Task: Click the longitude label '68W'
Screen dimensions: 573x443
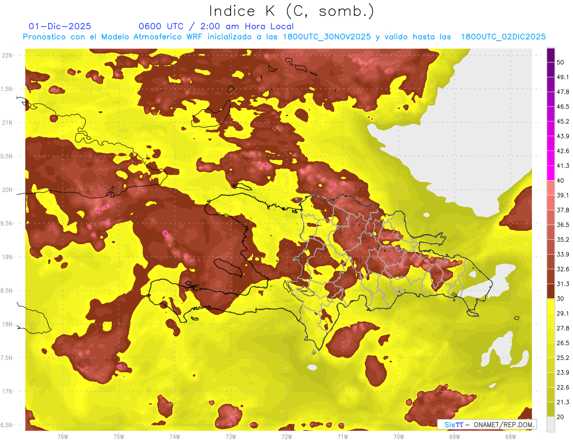Action: tap(510, 437)
